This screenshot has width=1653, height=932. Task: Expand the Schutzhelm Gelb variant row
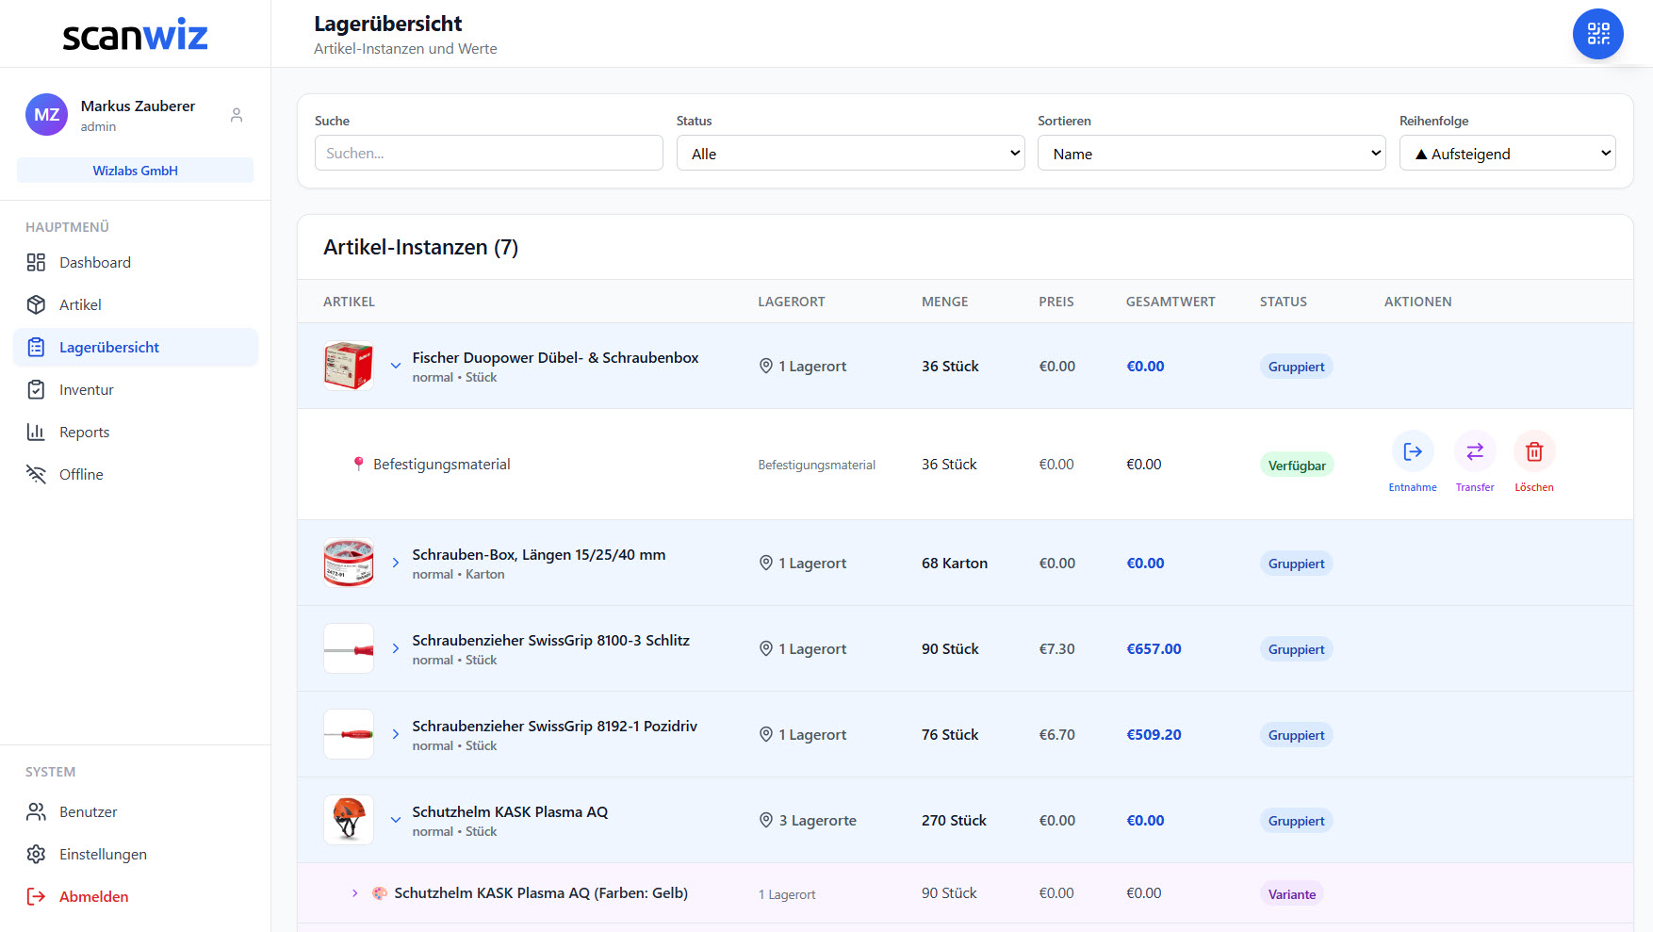click(x=355, y=893)
